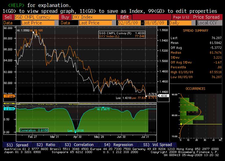This screenshot has height=161, width=225.
Task: Click the red Edit button
Action: pos(124,17)
